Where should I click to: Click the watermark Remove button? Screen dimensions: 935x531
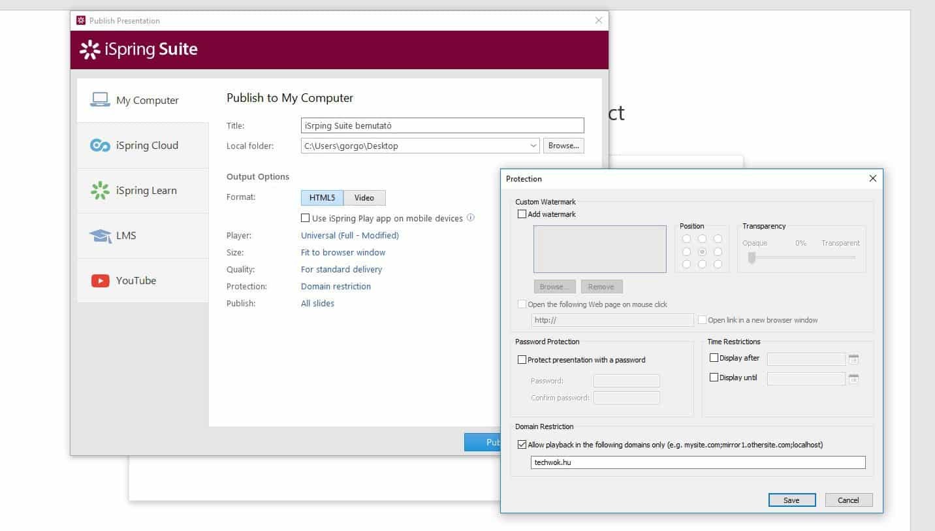click(x=601, y=287)
